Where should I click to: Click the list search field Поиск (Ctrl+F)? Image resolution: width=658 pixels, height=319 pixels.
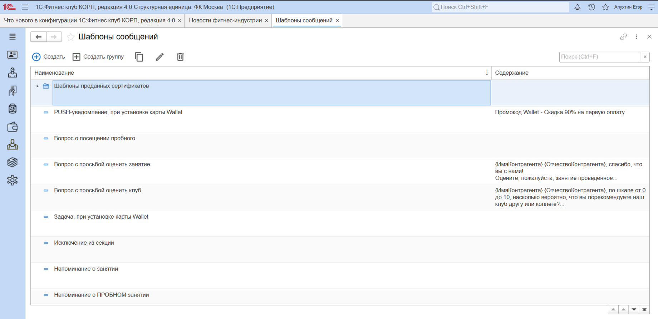600,57
